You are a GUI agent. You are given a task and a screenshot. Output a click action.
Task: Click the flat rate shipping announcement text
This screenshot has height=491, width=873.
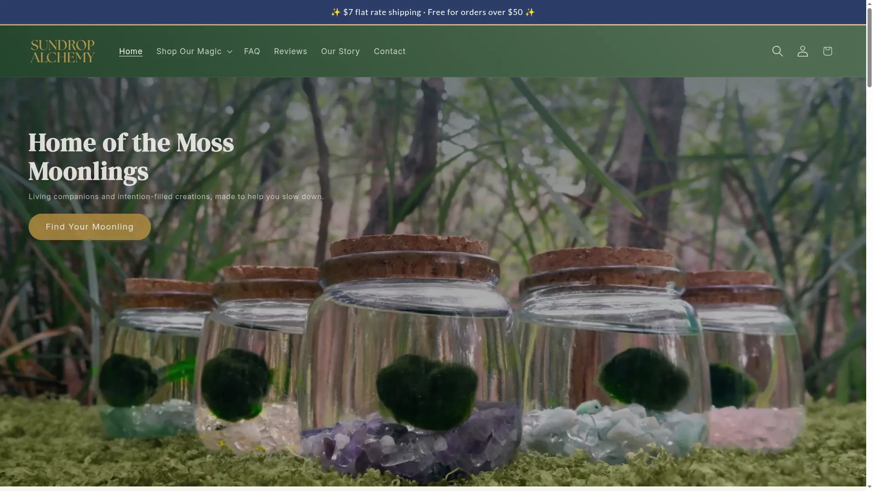point(433,12)
